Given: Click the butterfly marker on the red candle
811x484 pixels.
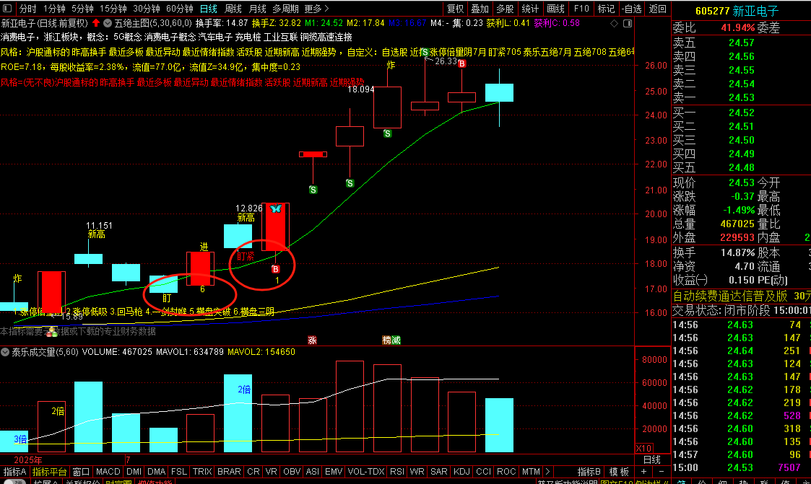Looking at the screenshot, I should (276, 208).
